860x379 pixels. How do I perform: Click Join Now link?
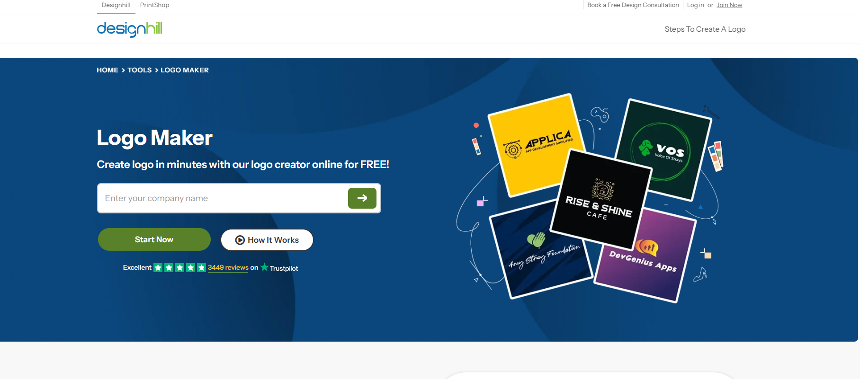[729, 5]
